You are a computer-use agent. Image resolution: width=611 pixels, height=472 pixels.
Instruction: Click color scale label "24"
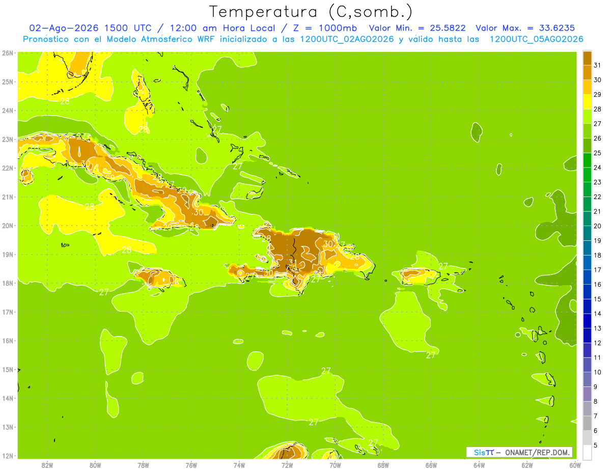pos(597,168)
